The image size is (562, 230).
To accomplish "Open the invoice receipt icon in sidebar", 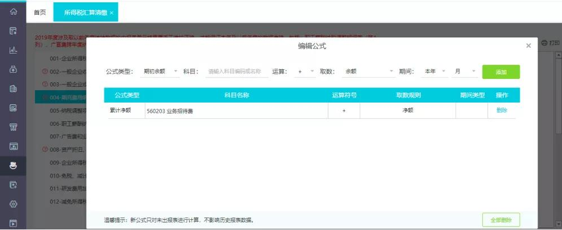I will point(14,127).
